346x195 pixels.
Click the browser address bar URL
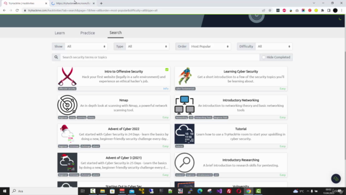click(x=92, y=10)
